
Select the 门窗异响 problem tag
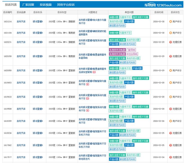[131, 50]
